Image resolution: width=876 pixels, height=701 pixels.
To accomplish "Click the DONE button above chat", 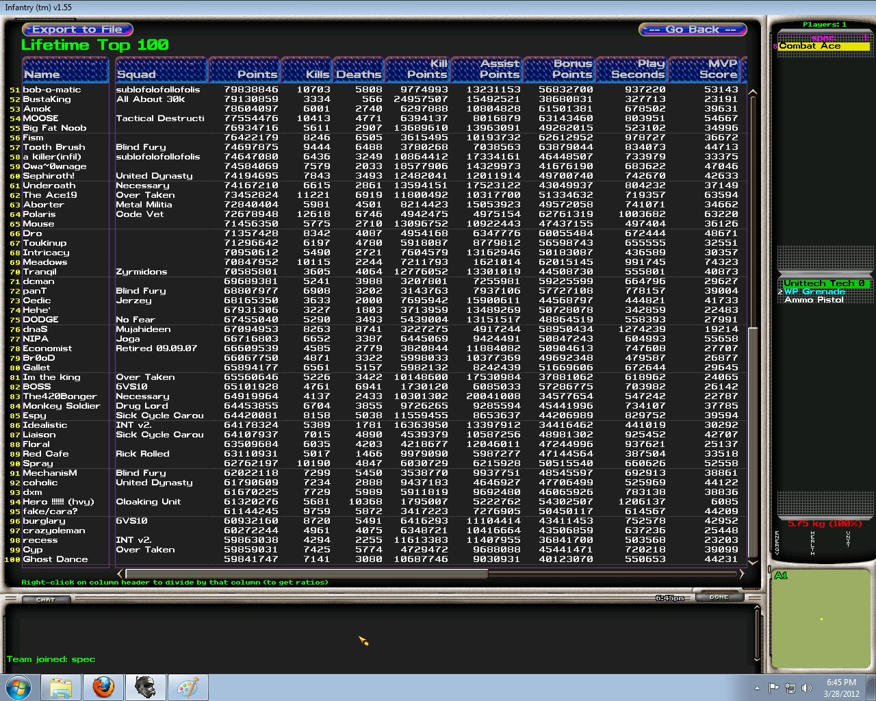I will coord(719,597).
